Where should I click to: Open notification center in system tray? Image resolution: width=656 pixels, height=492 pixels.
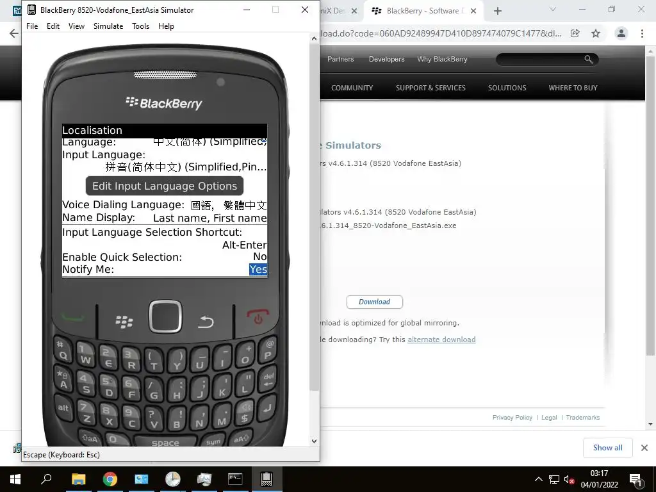tap(635, 479)
